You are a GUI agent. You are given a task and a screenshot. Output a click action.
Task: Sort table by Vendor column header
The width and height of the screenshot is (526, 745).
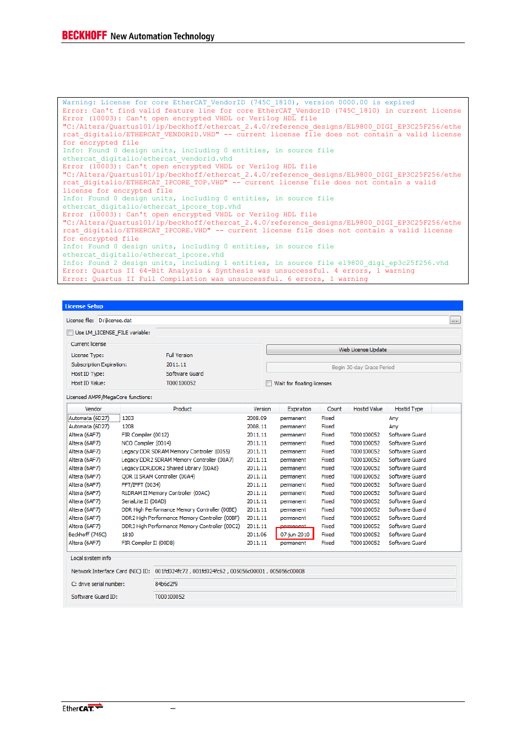click(x=93, y=409)
